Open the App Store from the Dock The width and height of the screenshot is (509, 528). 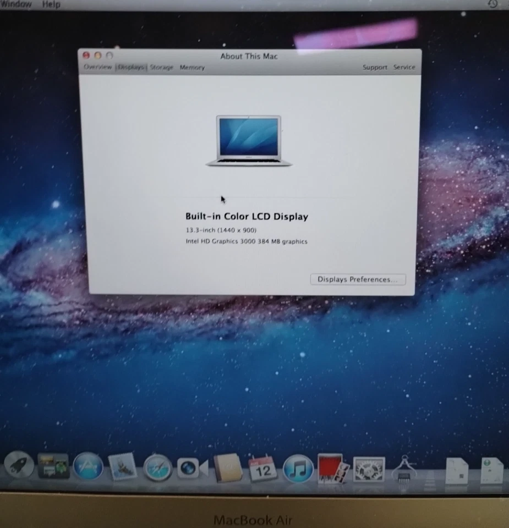pos(88,468)
